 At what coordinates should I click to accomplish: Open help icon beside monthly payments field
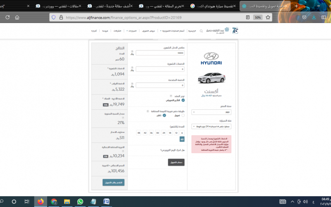pos(132,67)
